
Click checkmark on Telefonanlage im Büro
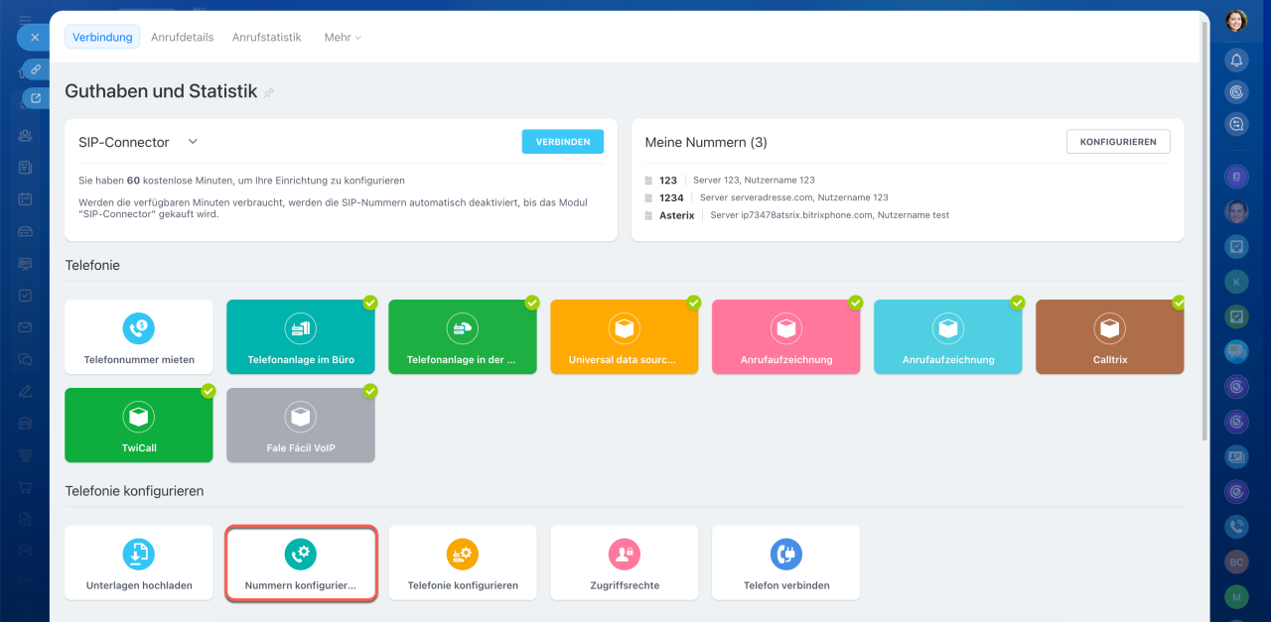(x=370, y=303)
